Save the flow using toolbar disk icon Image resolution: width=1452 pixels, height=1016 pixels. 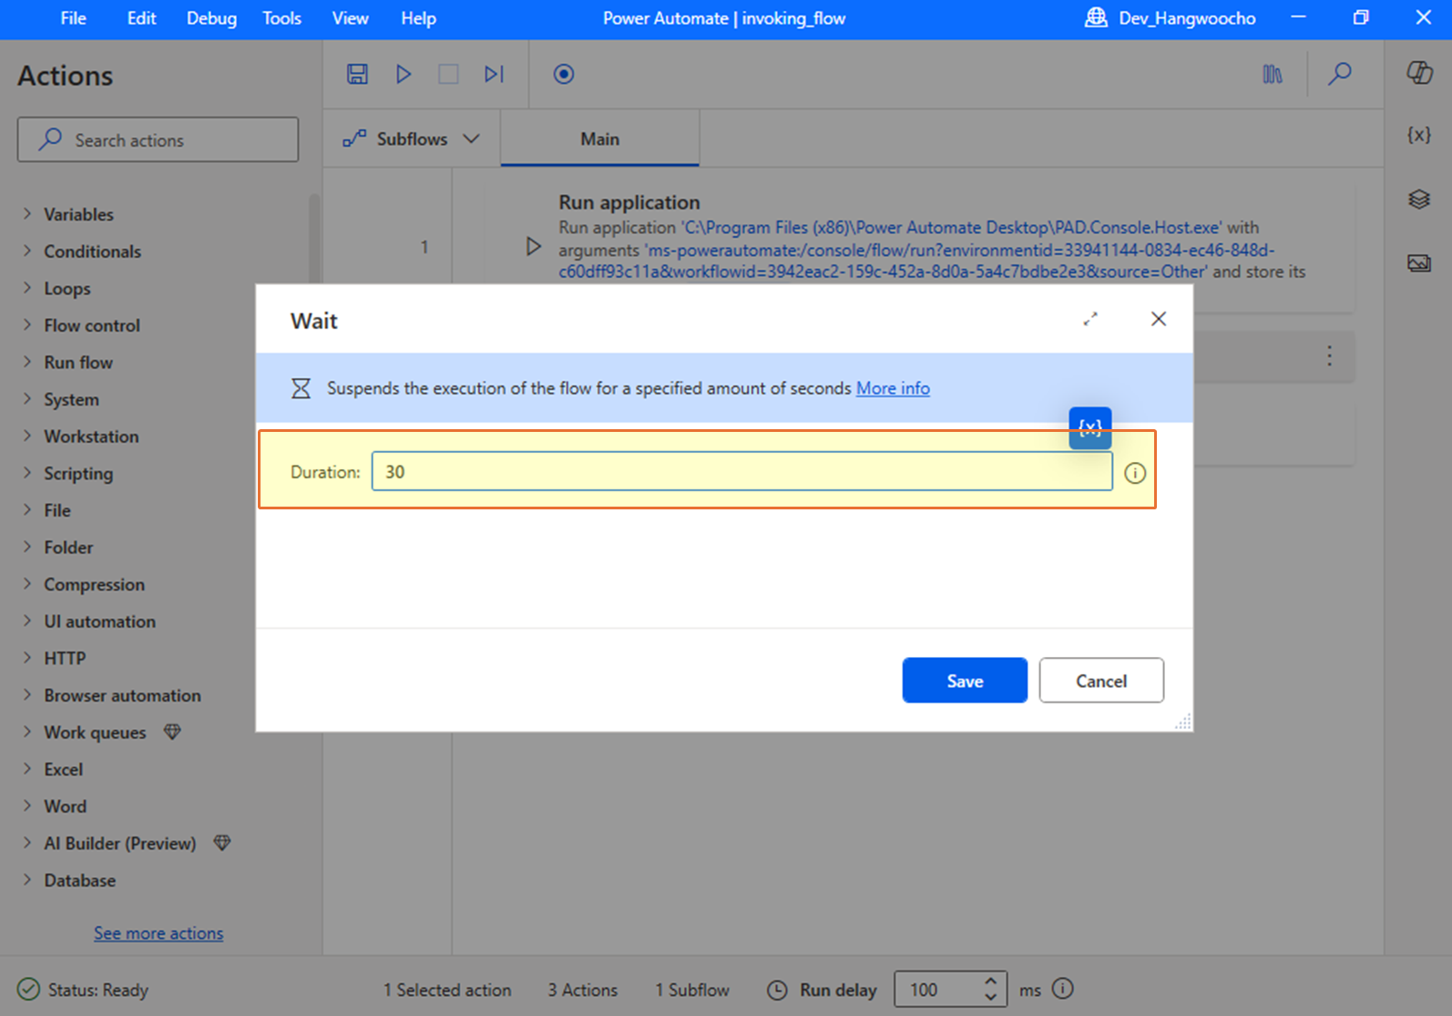pos(357,74)
